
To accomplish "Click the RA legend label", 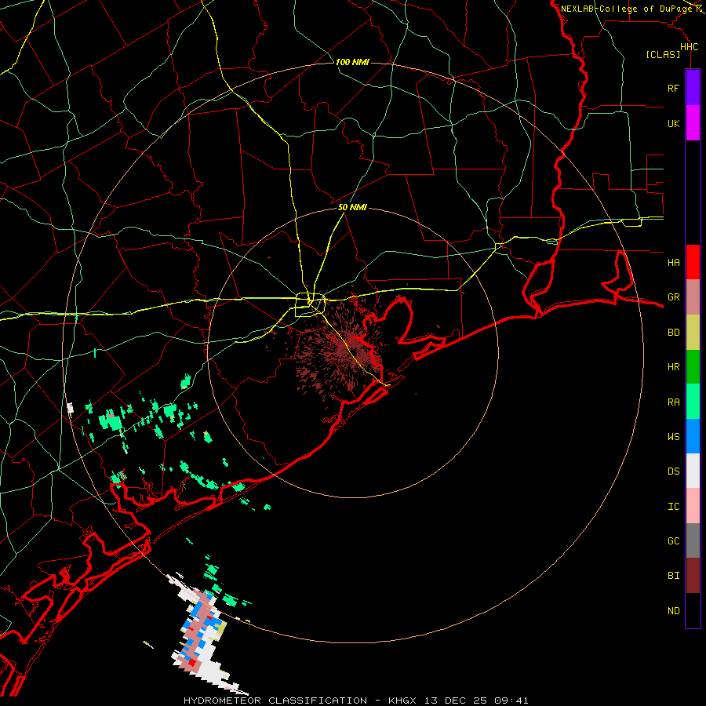I will [x=673, y=402].
